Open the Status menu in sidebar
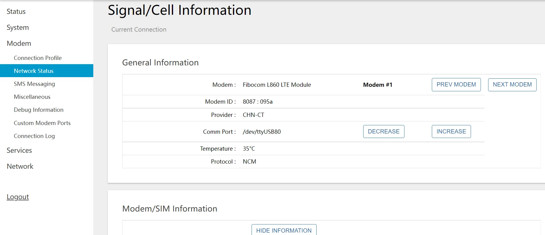 tap(16, 11)
